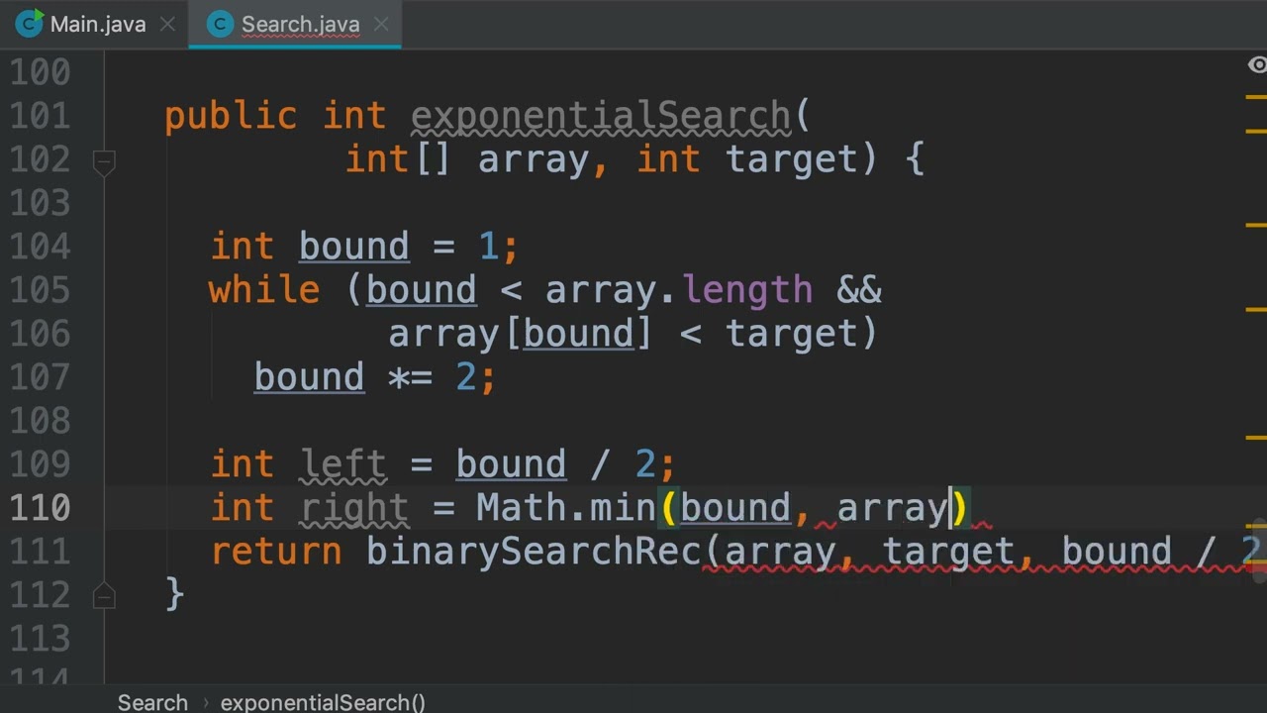Select line number 104 in gutter
This screenshot has height=713, width=1267.
pyautogui.click(x=40, y=247)
